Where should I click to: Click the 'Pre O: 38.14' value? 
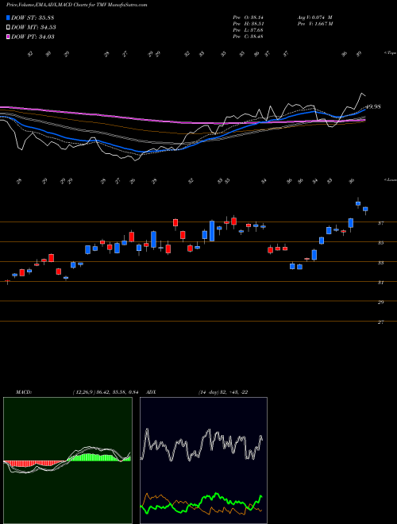coord(249,17)
